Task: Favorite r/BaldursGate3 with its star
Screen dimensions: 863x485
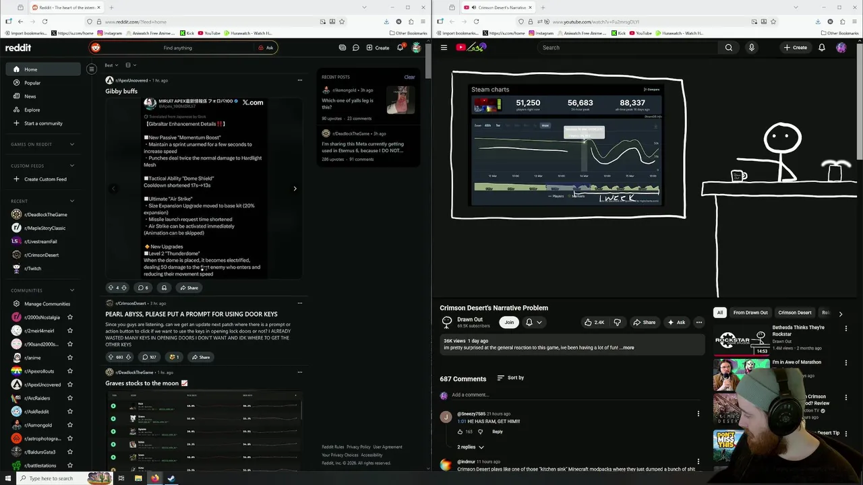Action: point(70,452)
